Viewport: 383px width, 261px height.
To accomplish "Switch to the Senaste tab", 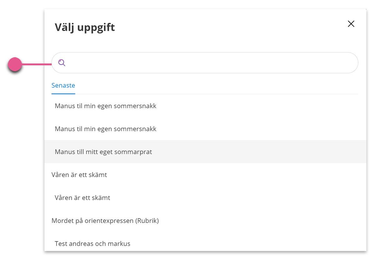I will pos(63,85).
